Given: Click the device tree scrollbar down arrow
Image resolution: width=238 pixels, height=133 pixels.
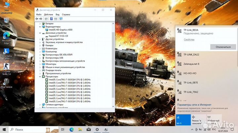Looking at the screenshot, I should point(113,106).
